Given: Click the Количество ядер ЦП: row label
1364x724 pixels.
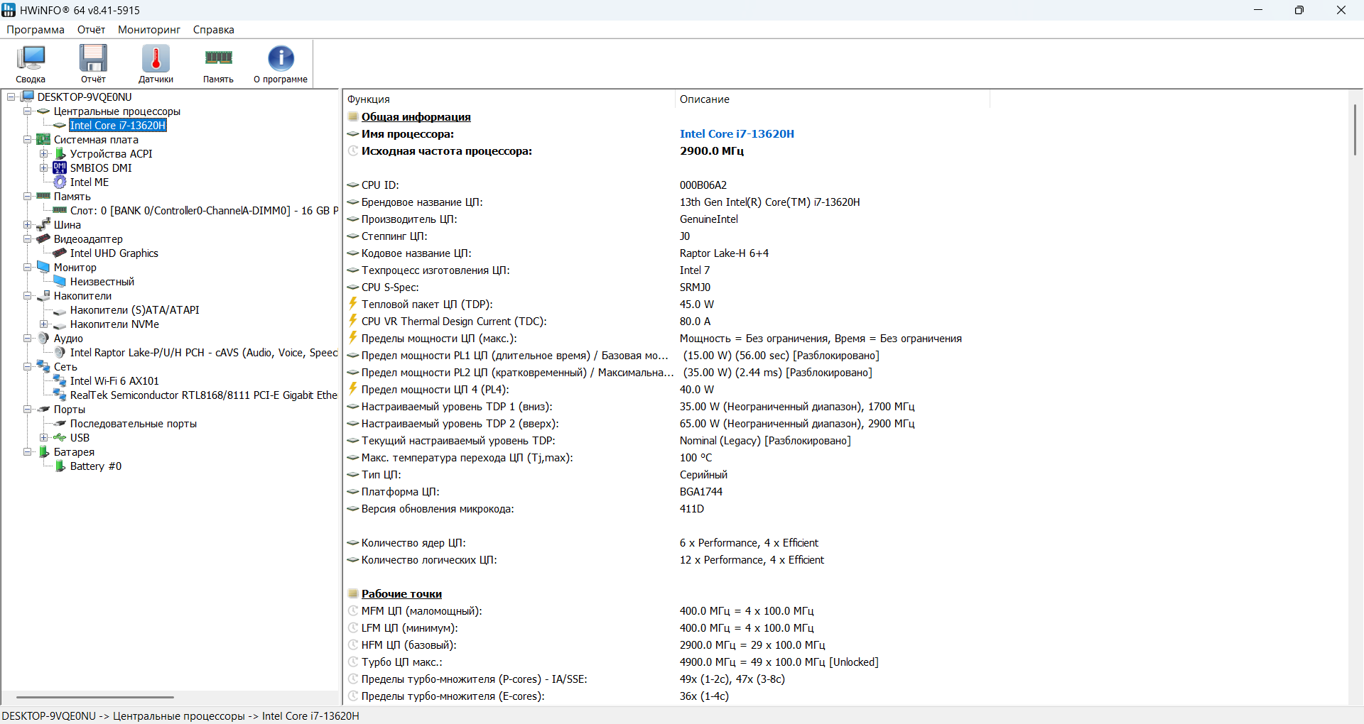Looking at the screenshot, I should click(x=413, y=542).
